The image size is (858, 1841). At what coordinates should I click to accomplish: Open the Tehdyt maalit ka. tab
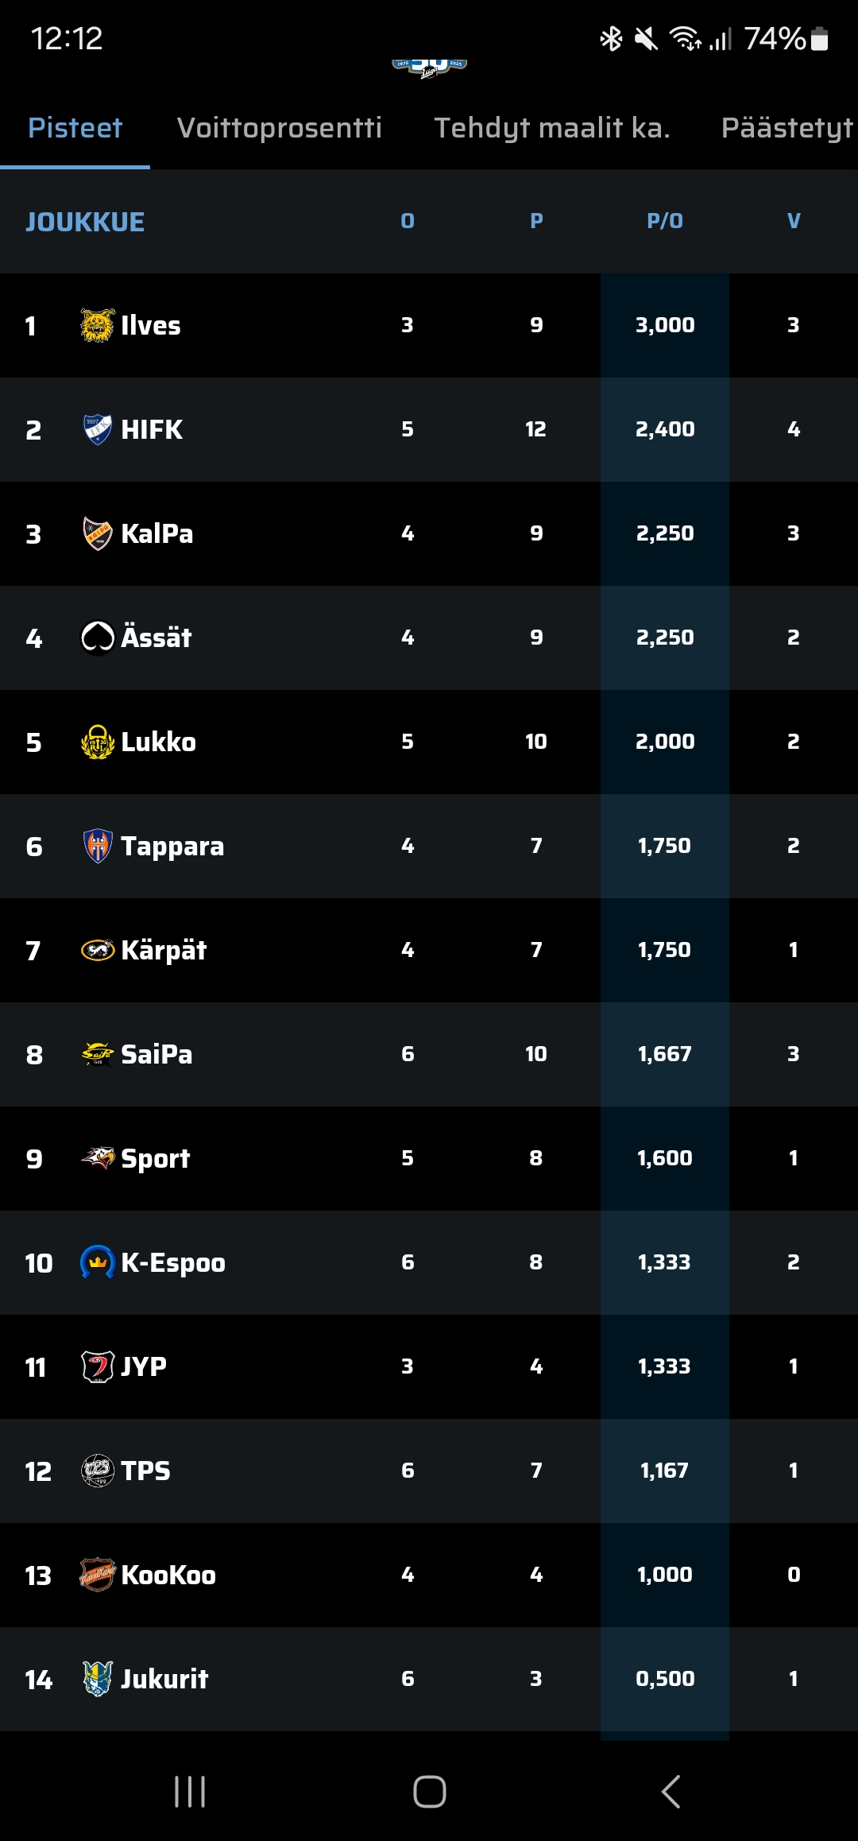[x=552, y=128]
